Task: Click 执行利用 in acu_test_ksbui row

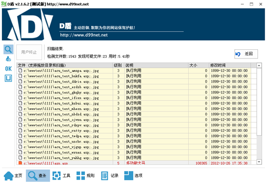Action: click(133, 103)
